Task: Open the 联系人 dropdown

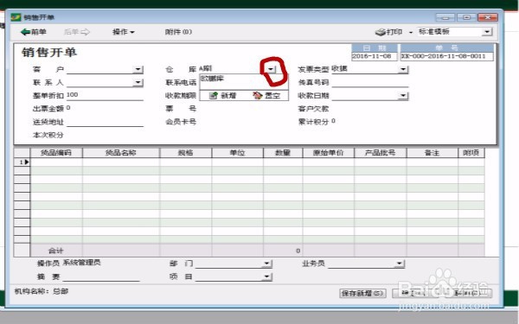Action: click(x=138, y=82)
